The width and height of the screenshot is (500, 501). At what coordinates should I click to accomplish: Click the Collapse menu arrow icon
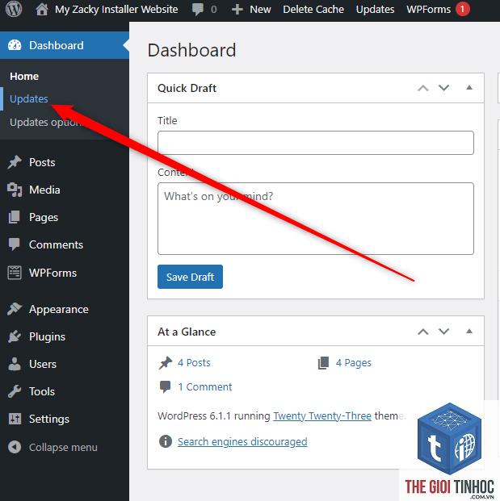[15, 447]
